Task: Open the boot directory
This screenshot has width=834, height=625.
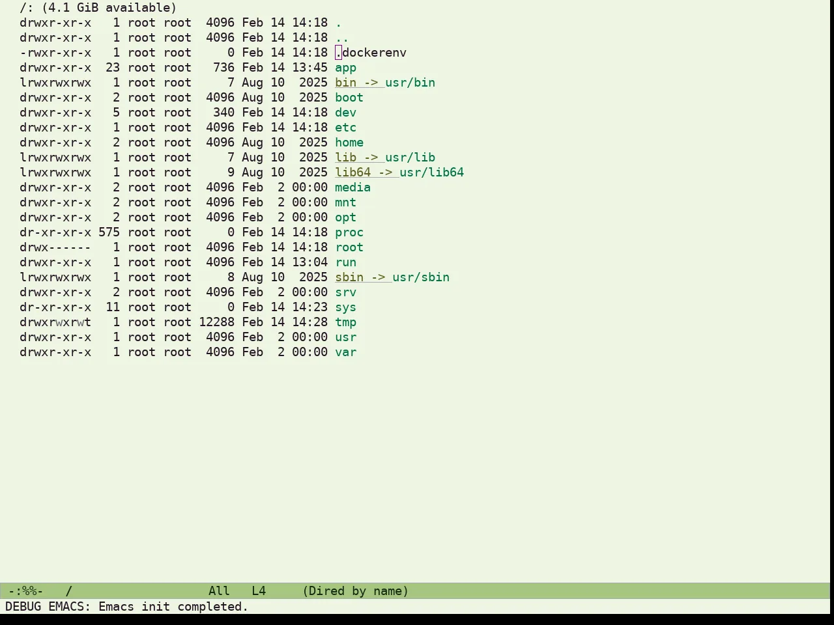Action: (x=349, y=98)
